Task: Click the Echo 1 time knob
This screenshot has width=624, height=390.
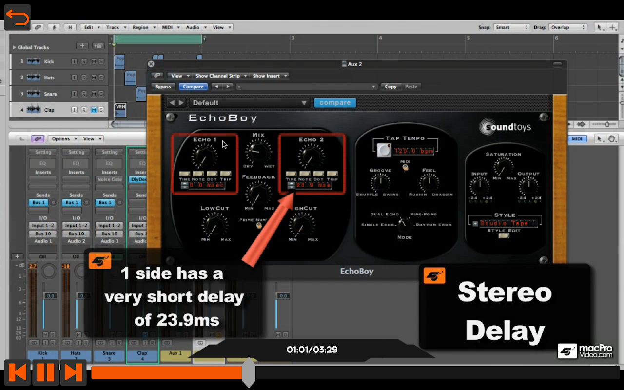Action: (x=204, y=156)
